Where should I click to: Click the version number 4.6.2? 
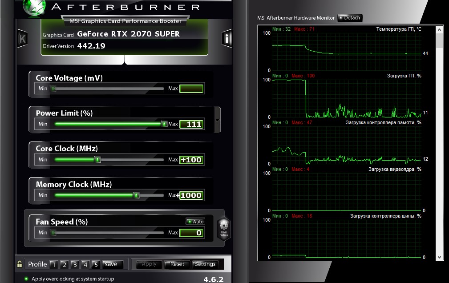(213, 279)
